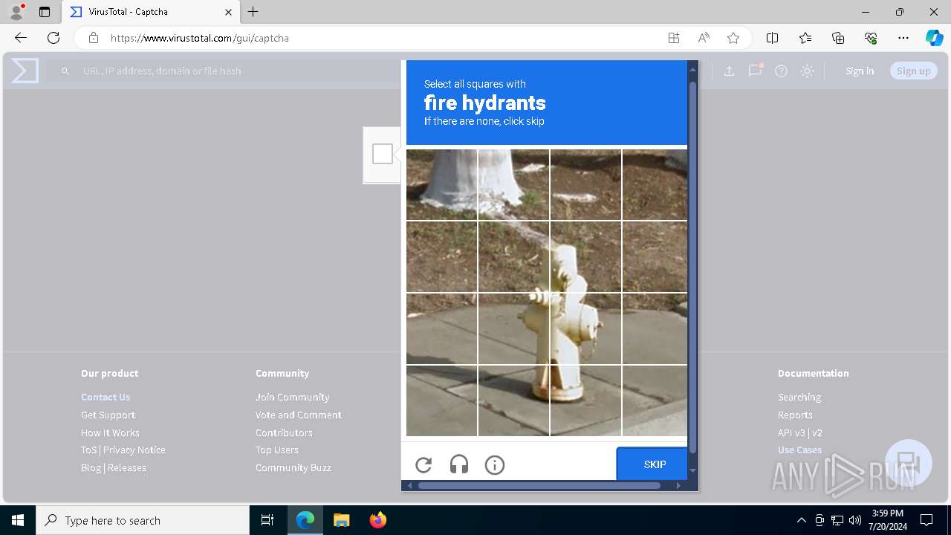Click the read aloud icon
This screenshot has height=535, width=951.
click(x=704, y=38)
